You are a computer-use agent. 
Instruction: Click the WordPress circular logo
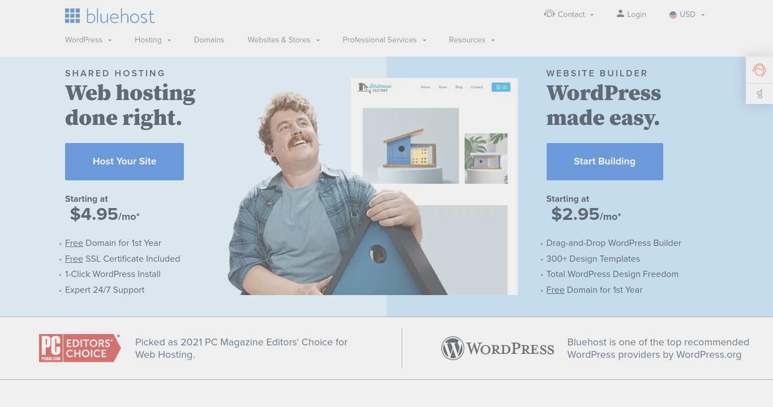453,348
